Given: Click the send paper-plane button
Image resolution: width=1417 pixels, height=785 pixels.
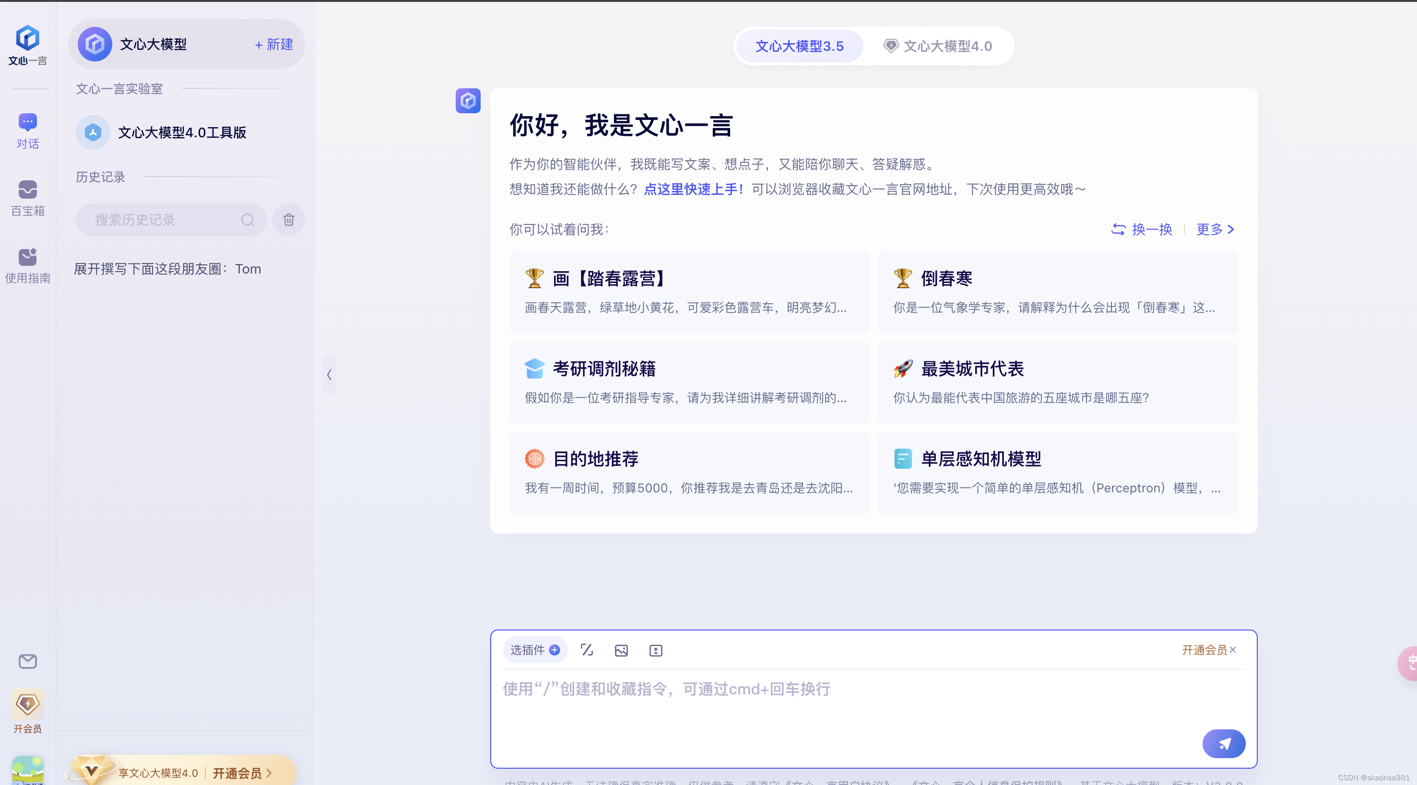Looking at the screenshot, I should pos(1223,743).
